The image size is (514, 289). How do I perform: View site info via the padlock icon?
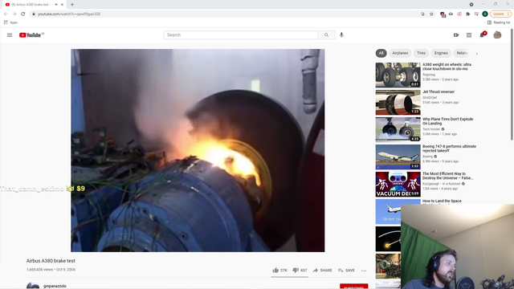(x=34, y=14)
